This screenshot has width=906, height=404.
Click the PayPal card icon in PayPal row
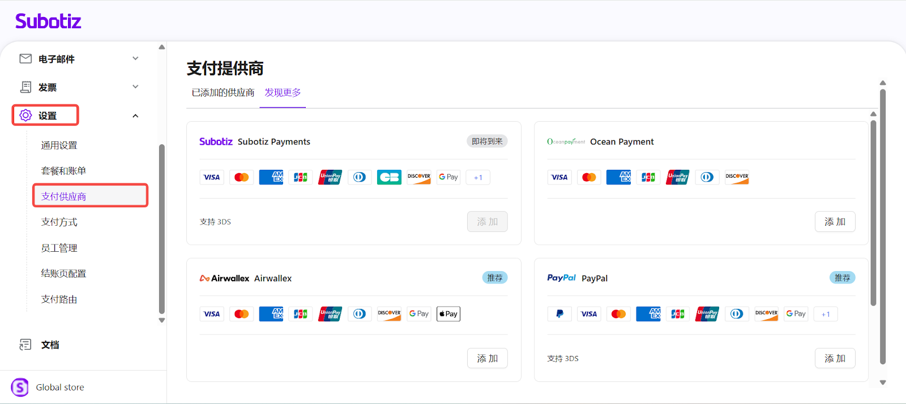[559, 314]
